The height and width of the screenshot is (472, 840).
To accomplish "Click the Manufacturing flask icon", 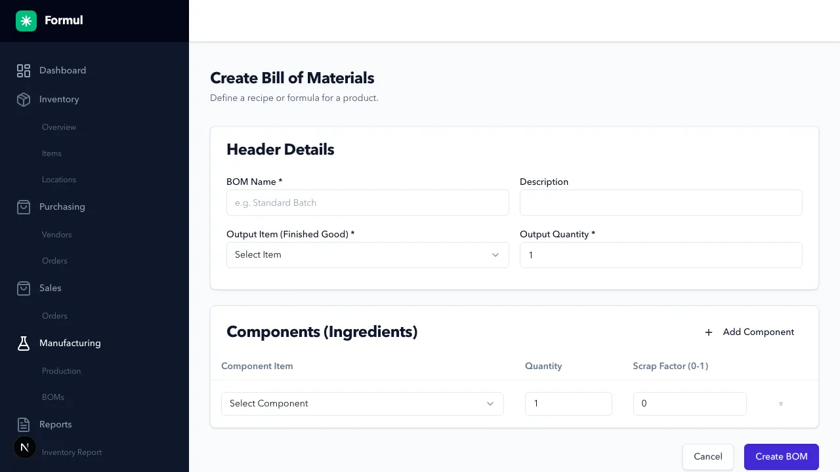I will pos(24,344).
